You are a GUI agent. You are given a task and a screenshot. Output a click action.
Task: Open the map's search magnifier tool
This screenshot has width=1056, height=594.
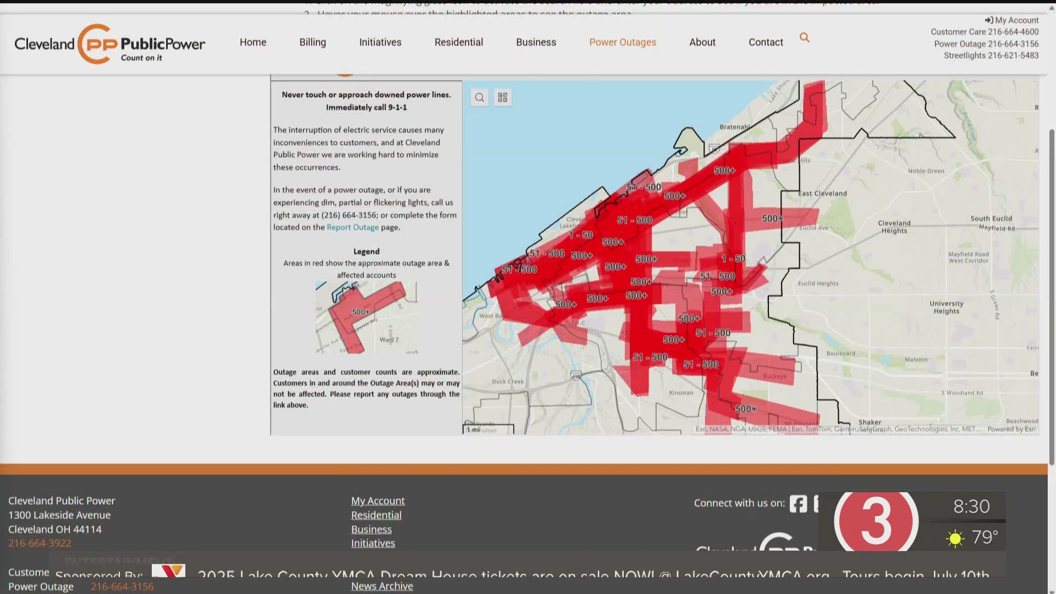click(479, 97)
